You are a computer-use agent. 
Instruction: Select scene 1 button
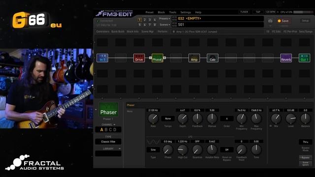coord(140,20)
